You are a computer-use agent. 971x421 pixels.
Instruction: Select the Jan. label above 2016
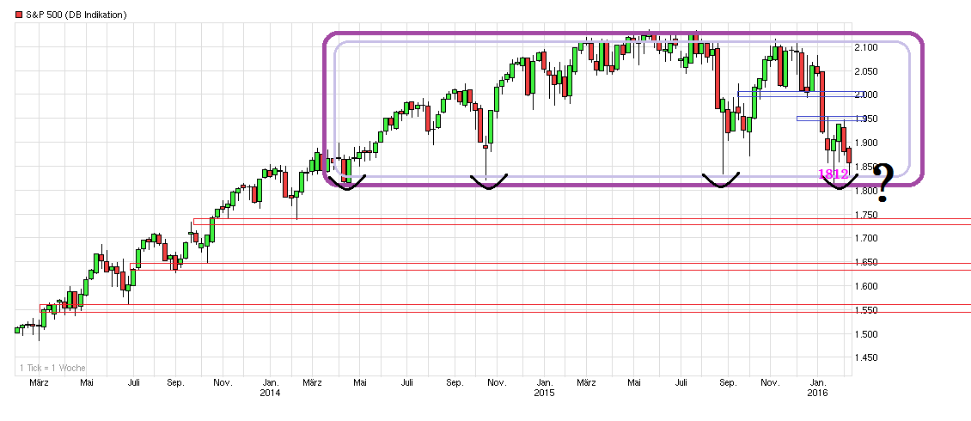click(x=817, y=383)
